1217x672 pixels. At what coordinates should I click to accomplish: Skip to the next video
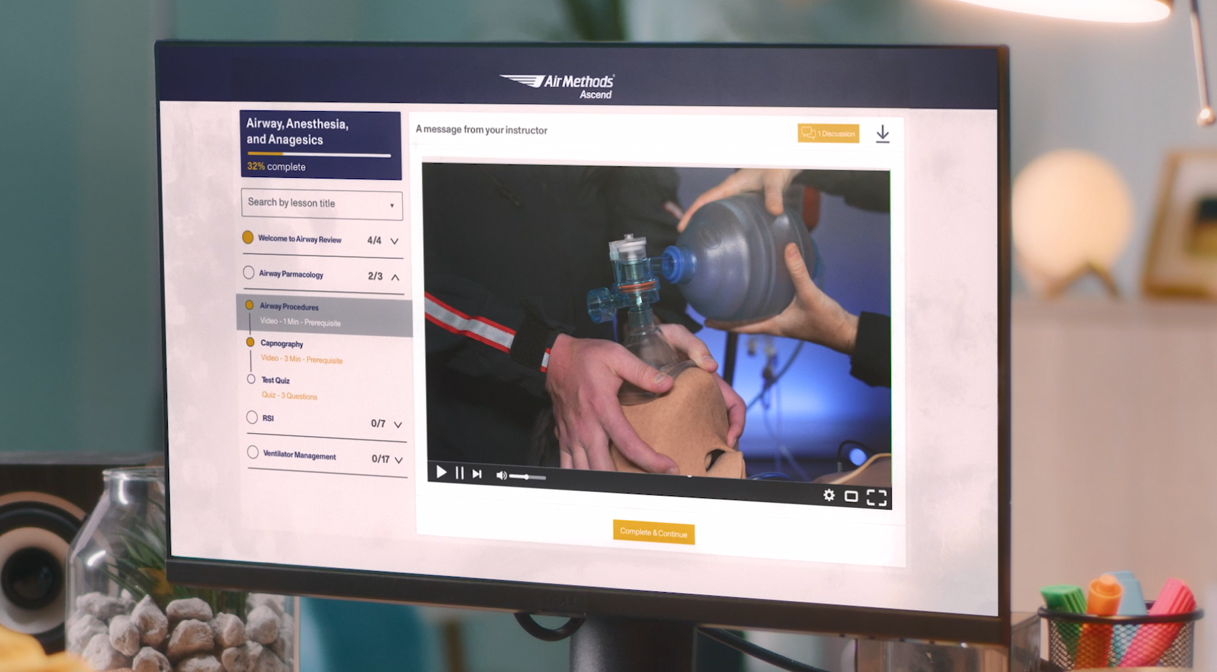[477, 474]
